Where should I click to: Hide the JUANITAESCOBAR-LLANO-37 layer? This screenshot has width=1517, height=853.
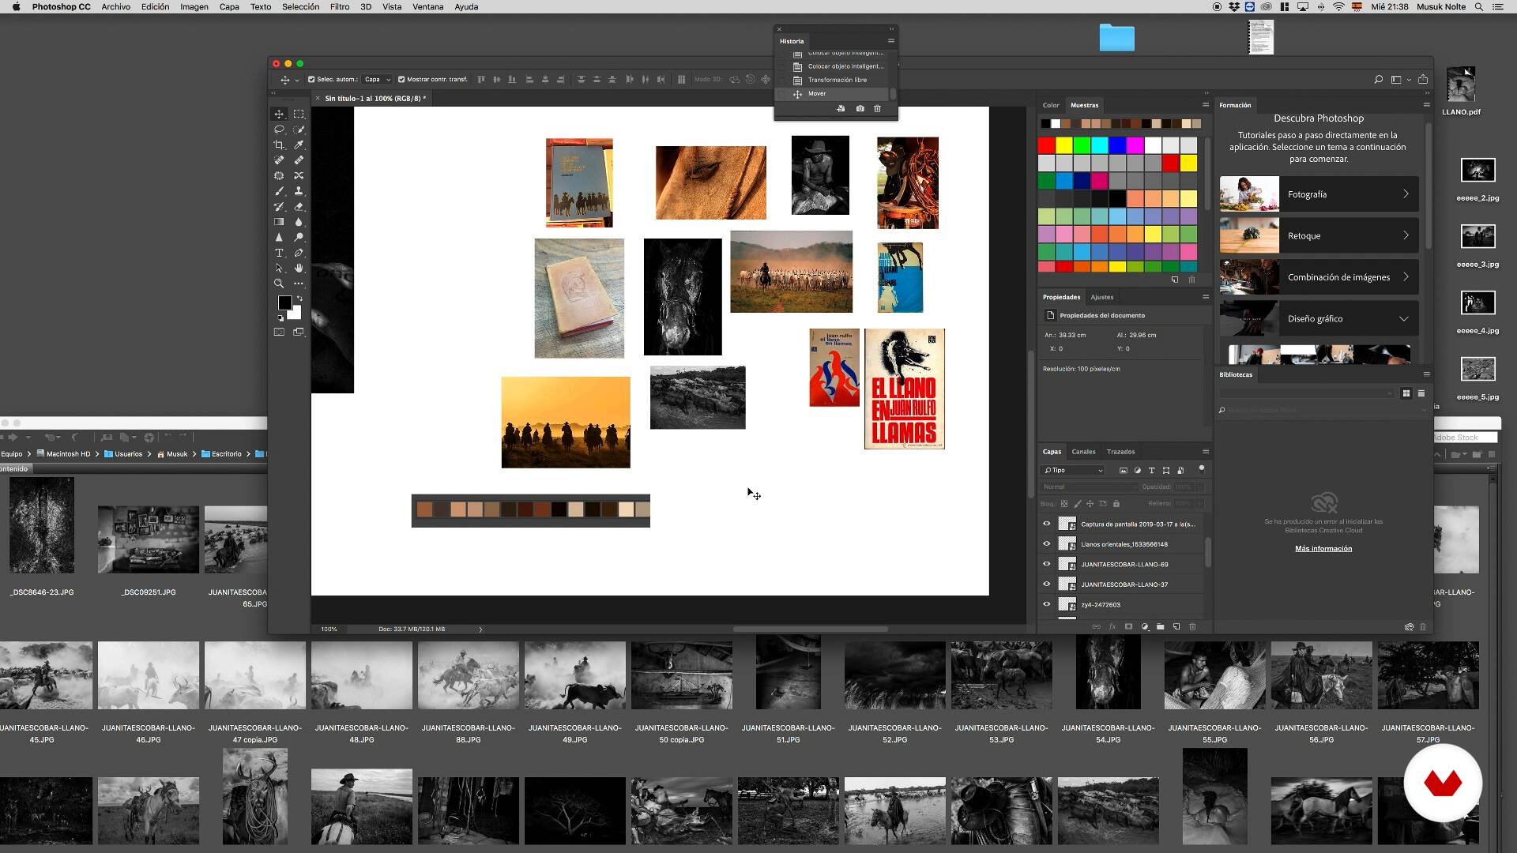click(1047, 584)
